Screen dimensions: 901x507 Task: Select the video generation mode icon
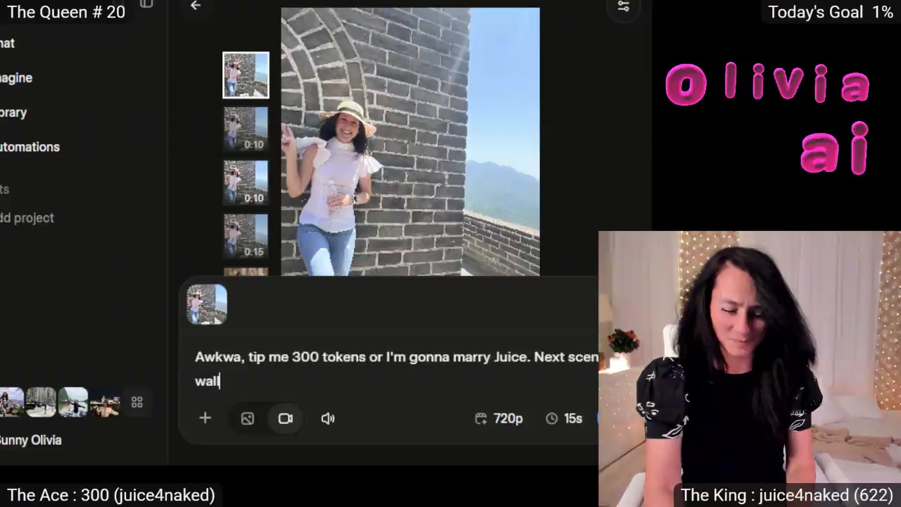(x=285, y=418)
